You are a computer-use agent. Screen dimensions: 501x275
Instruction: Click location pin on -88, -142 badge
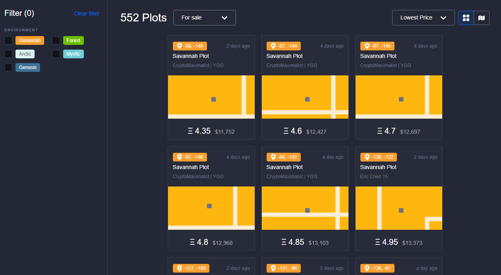coord(273,157)
